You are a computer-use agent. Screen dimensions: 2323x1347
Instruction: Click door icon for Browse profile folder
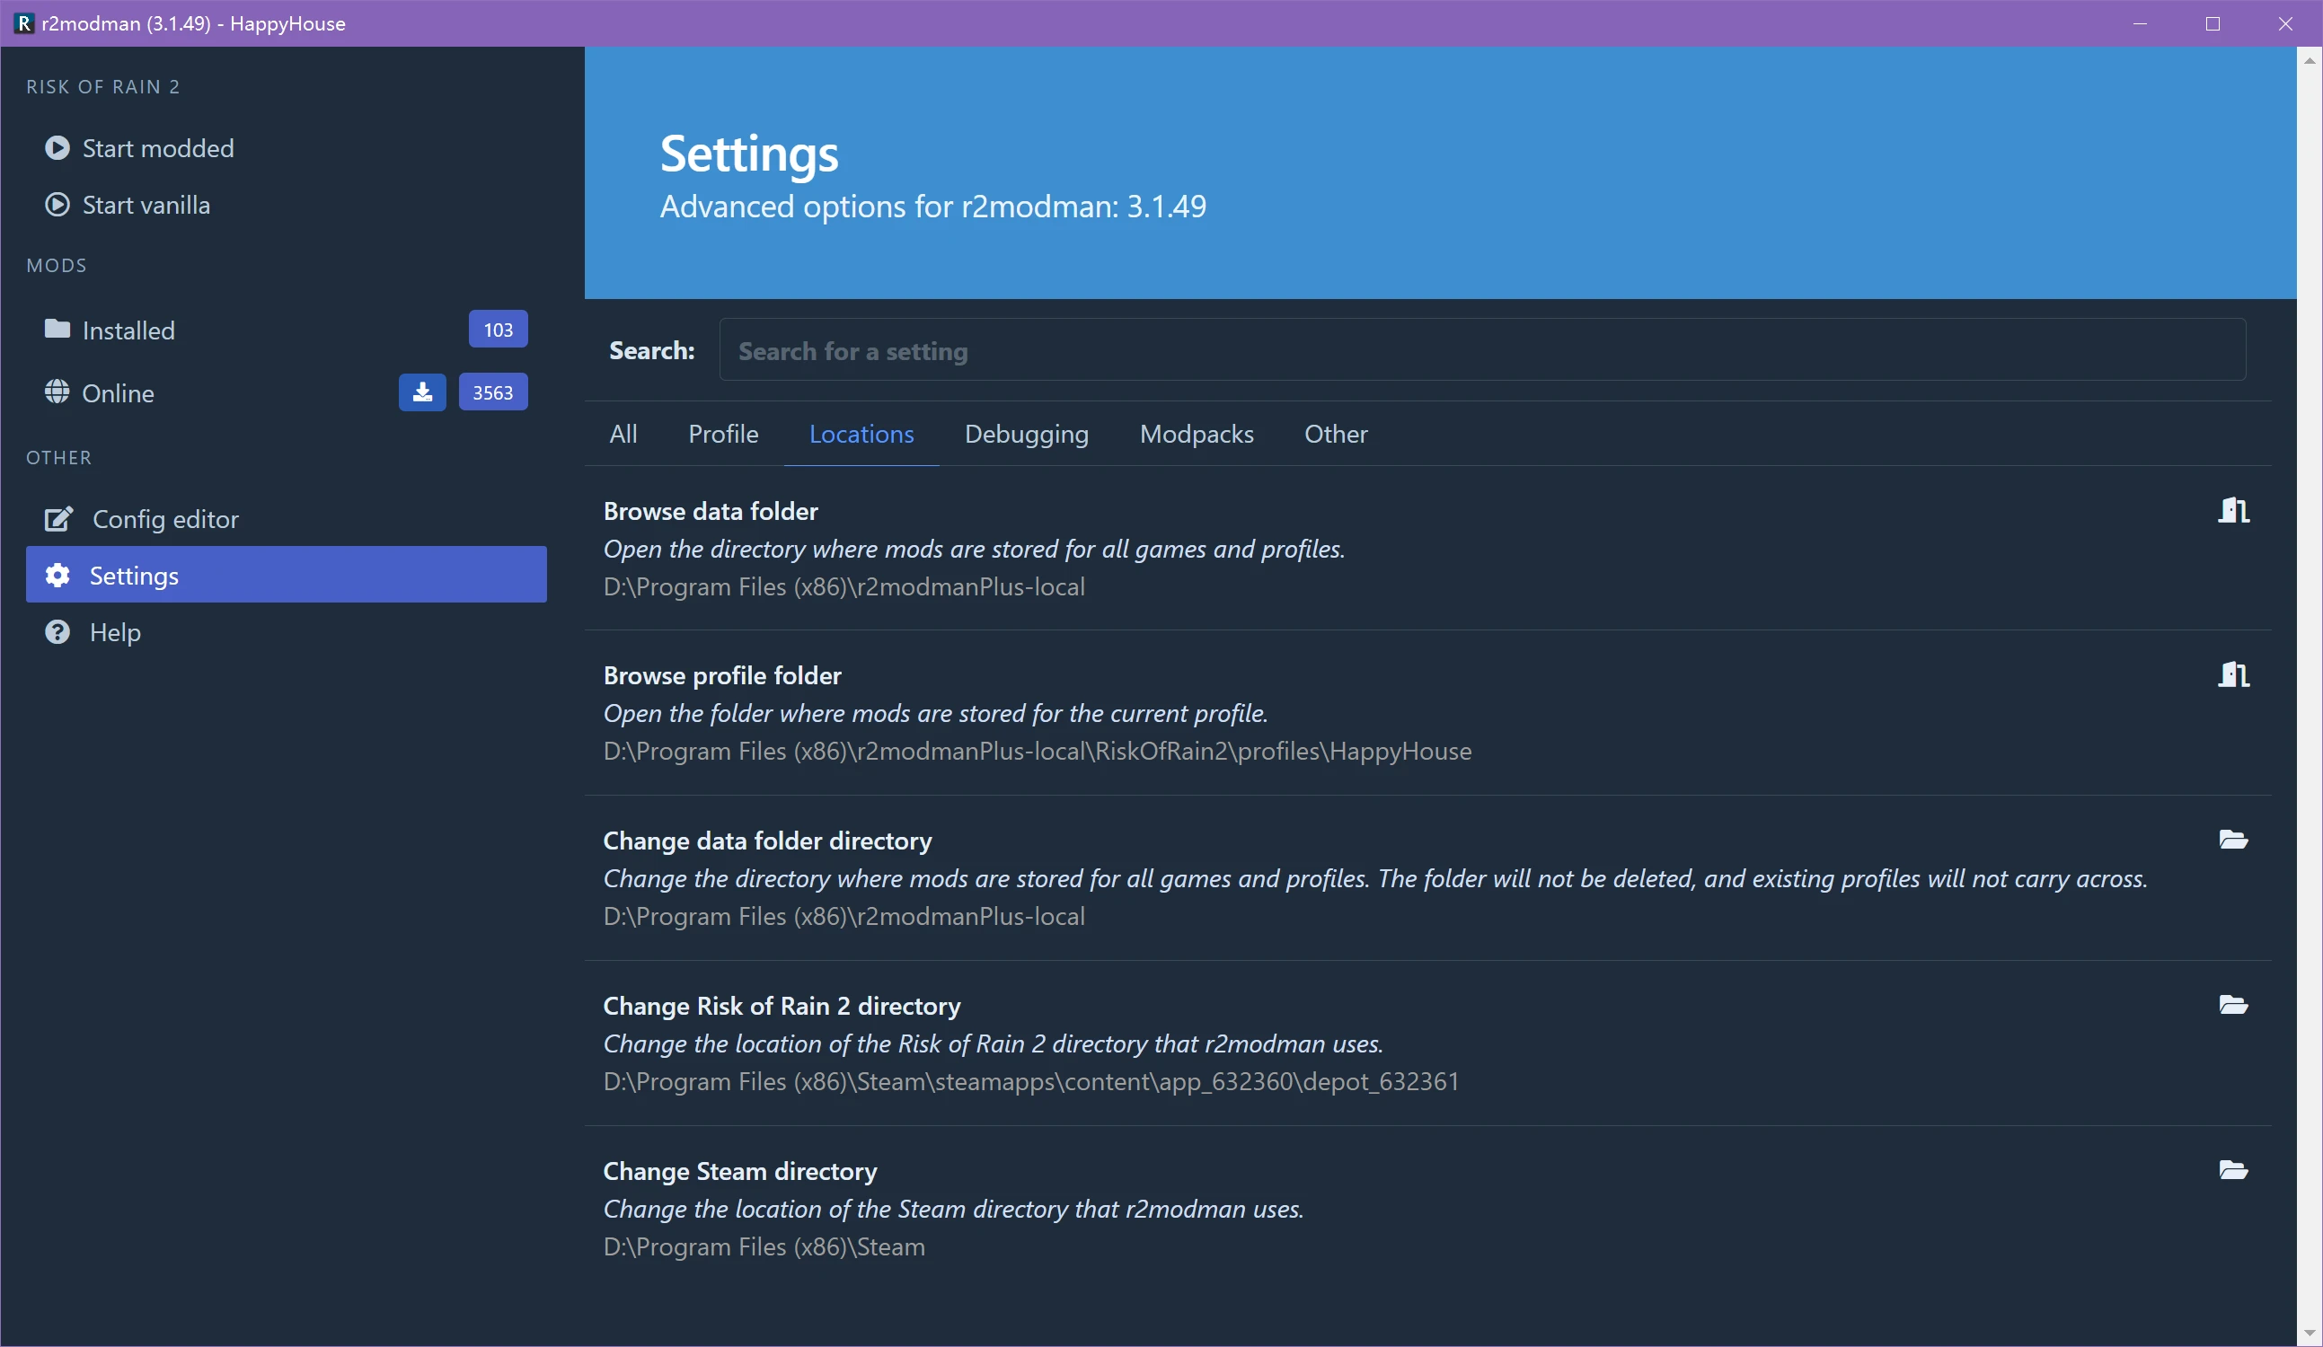2232,674
